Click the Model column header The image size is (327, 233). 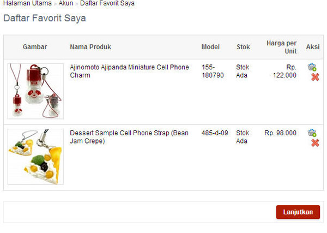tap(210, 47)
